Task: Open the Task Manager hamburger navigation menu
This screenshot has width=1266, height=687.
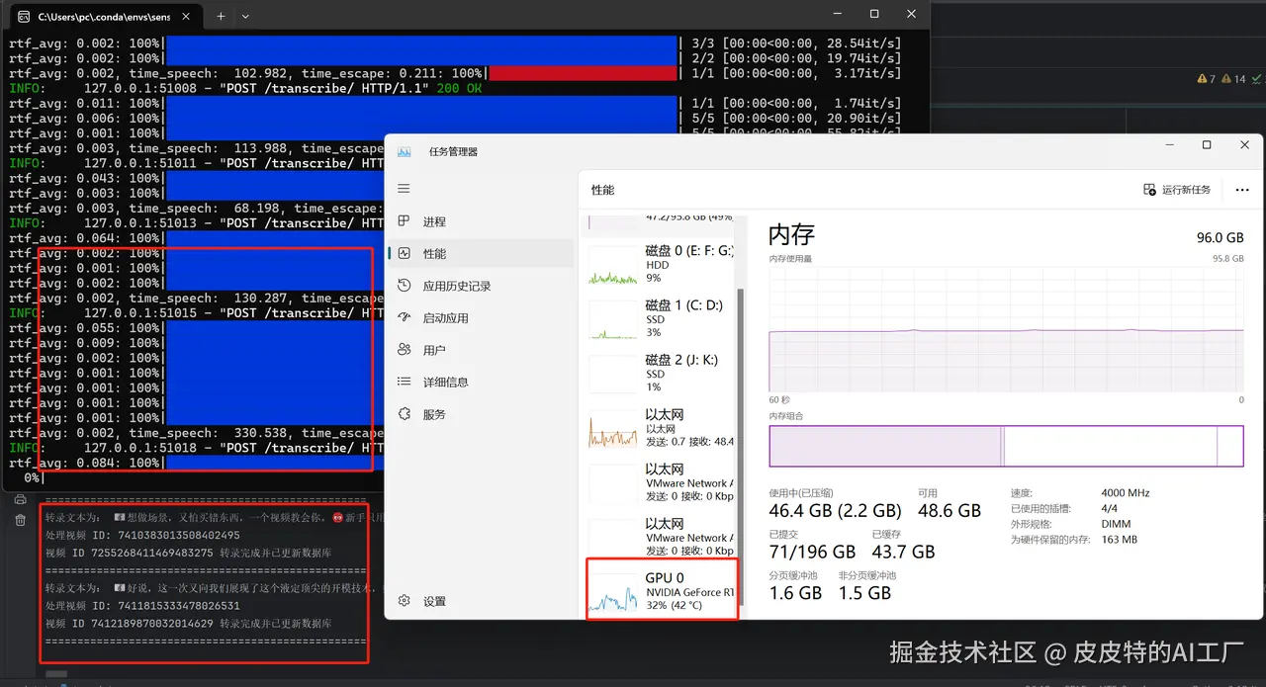Action: tap(404, 189)
